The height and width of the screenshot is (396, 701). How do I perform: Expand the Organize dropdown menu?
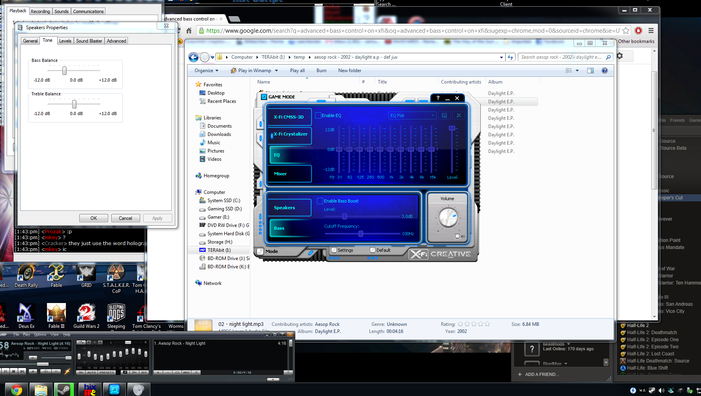tap(206, 71)
